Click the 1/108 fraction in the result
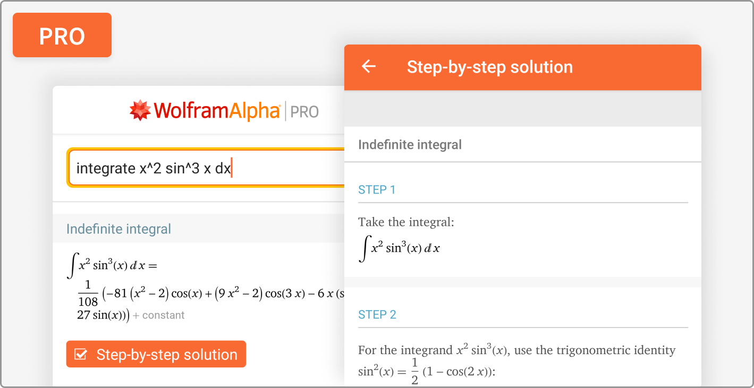754x388 pixels. (x=88, y=294)
